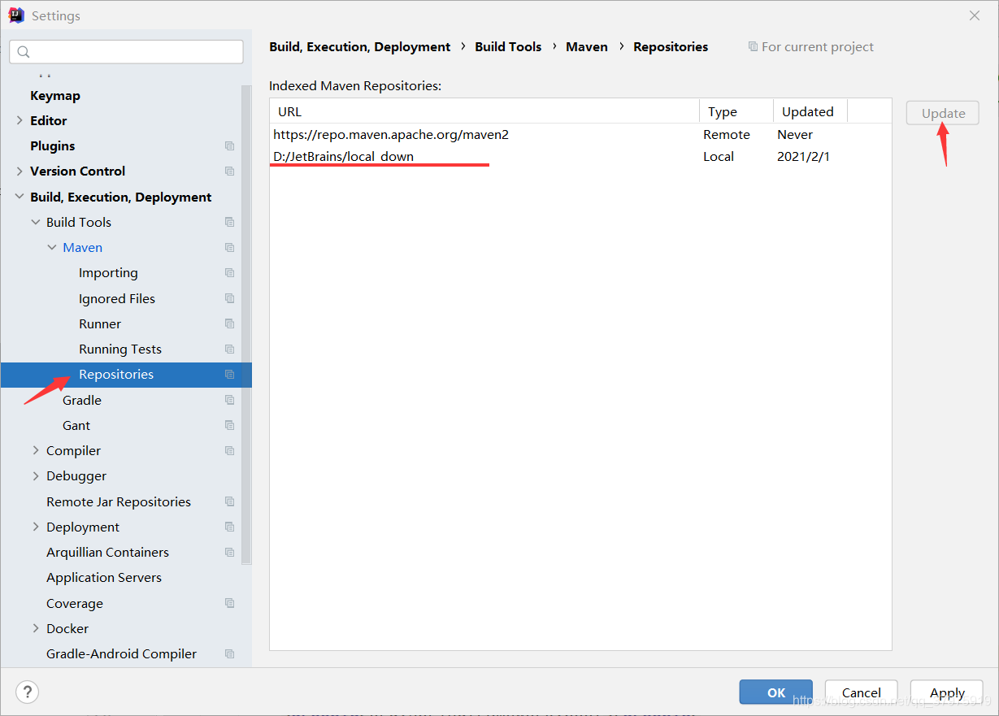The height and width of the screenshot is (716, 999).
Task: Select the repo.maven.apache.org repository row
Action: pyautogui.click(x=580, y=135)
